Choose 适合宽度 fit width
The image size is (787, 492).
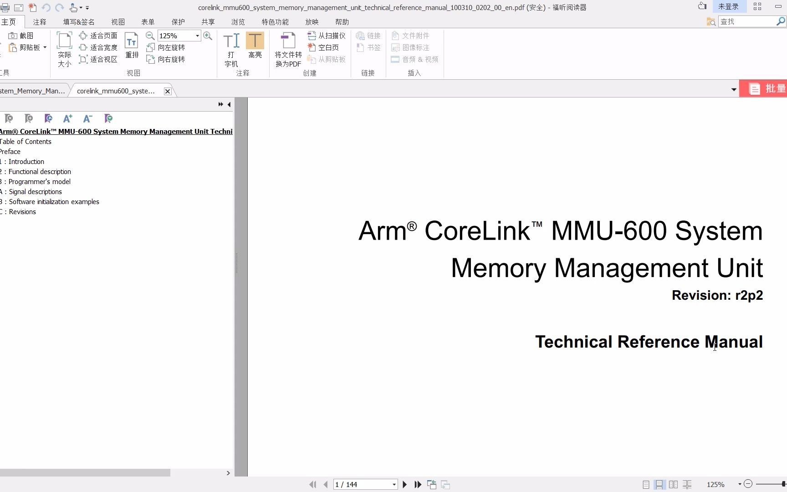click(x=98, y=47)
